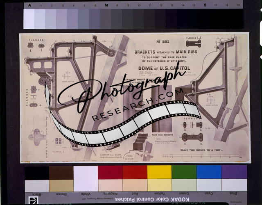The height and width of the screenshot is (205, 262).
Task: Click the yellow color control patch
Action: click(x=159, y=172)
